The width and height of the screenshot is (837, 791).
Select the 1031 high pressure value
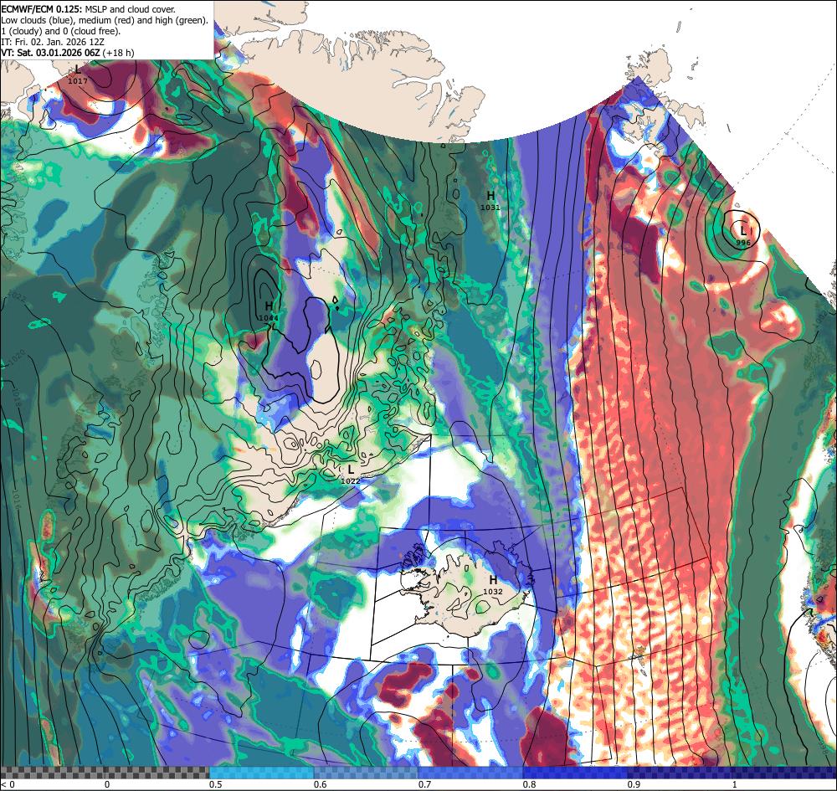490,208
